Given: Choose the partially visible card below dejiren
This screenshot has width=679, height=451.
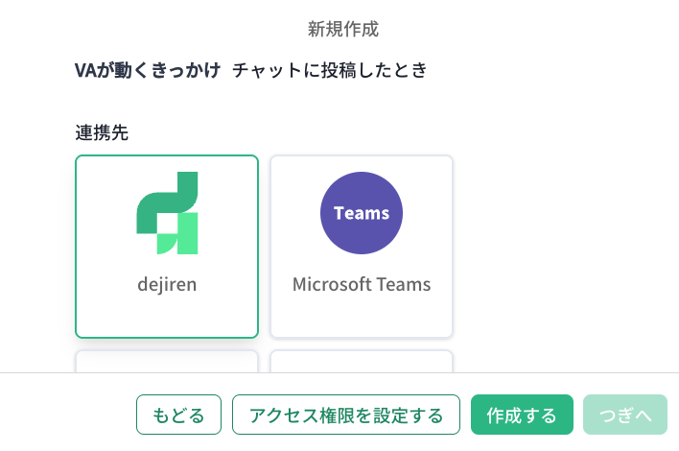Looking at the screenshot, I should tap(167, 362).
